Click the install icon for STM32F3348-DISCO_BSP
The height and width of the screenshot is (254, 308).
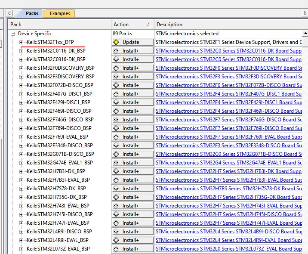(116, 146)
